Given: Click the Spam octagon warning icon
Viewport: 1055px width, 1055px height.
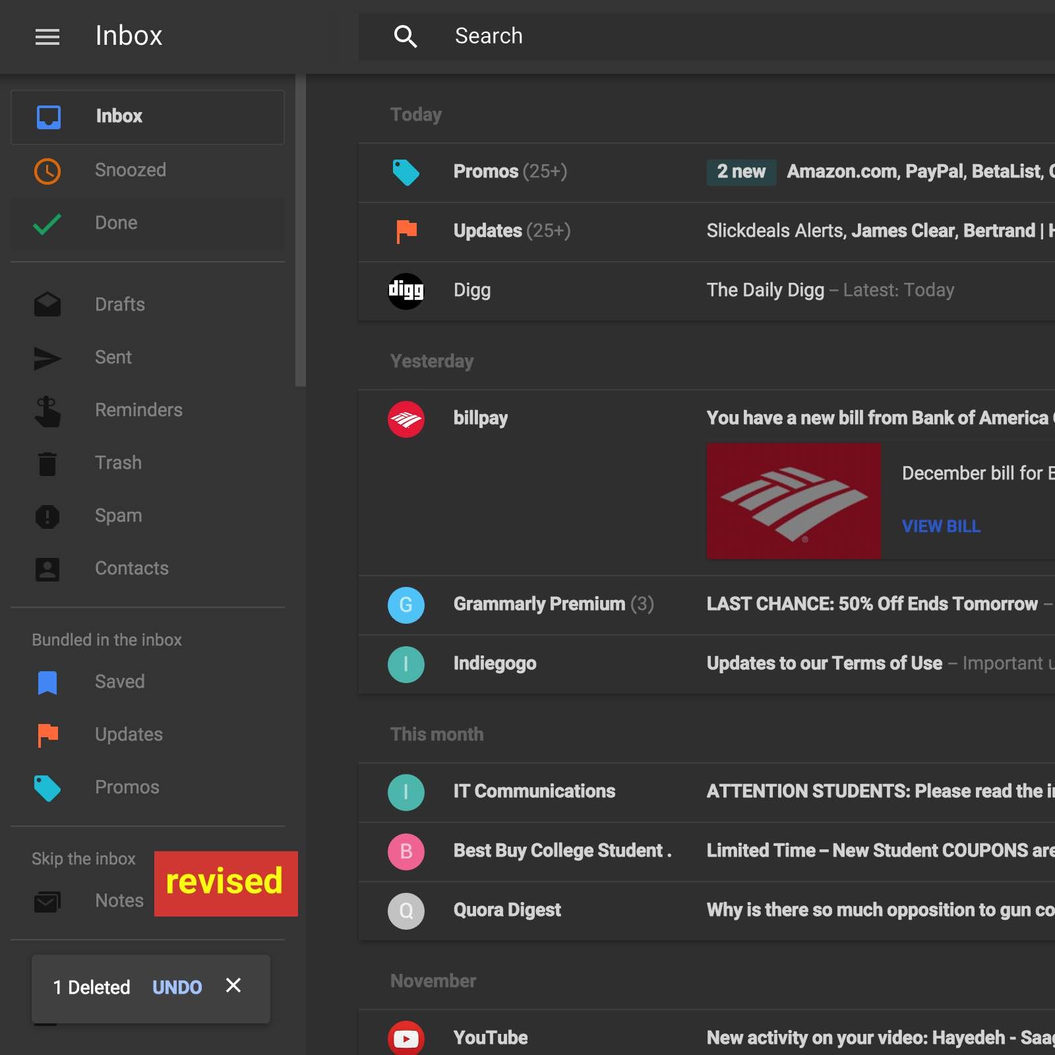Looking at the screenshot, I should [x=47, y=516].
